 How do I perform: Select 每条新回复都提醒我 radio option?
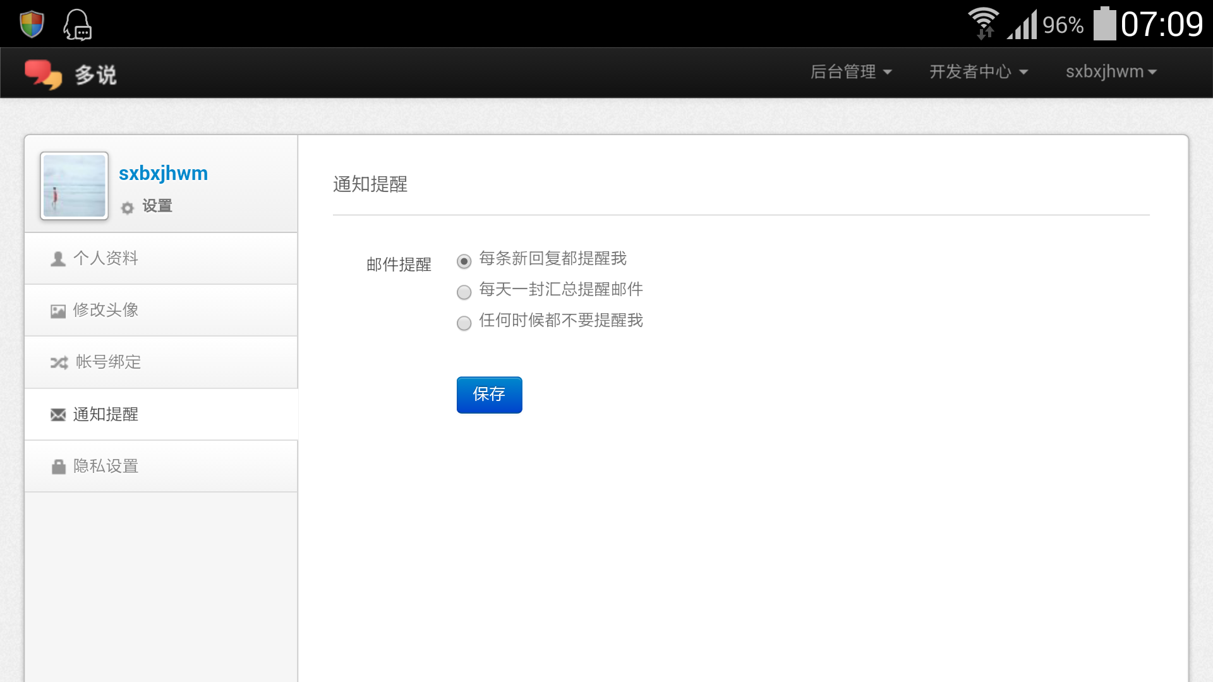click(464, 261)
